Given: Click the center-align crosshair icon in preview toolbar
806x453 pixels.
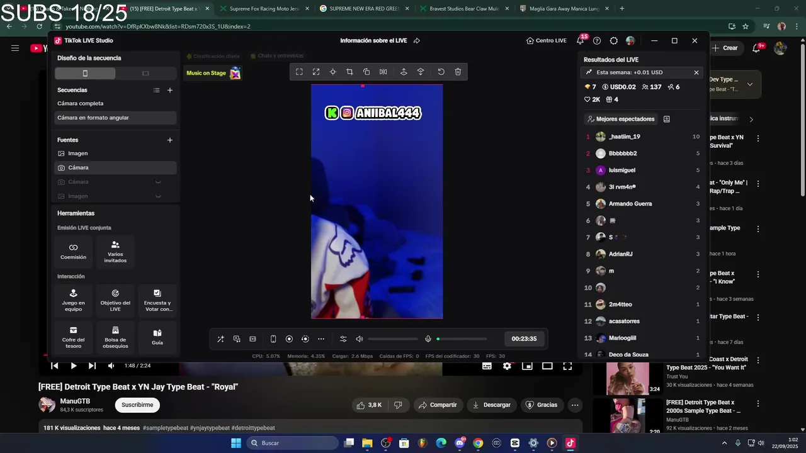Looking at the screenshot, I should [x=333, y=72].
